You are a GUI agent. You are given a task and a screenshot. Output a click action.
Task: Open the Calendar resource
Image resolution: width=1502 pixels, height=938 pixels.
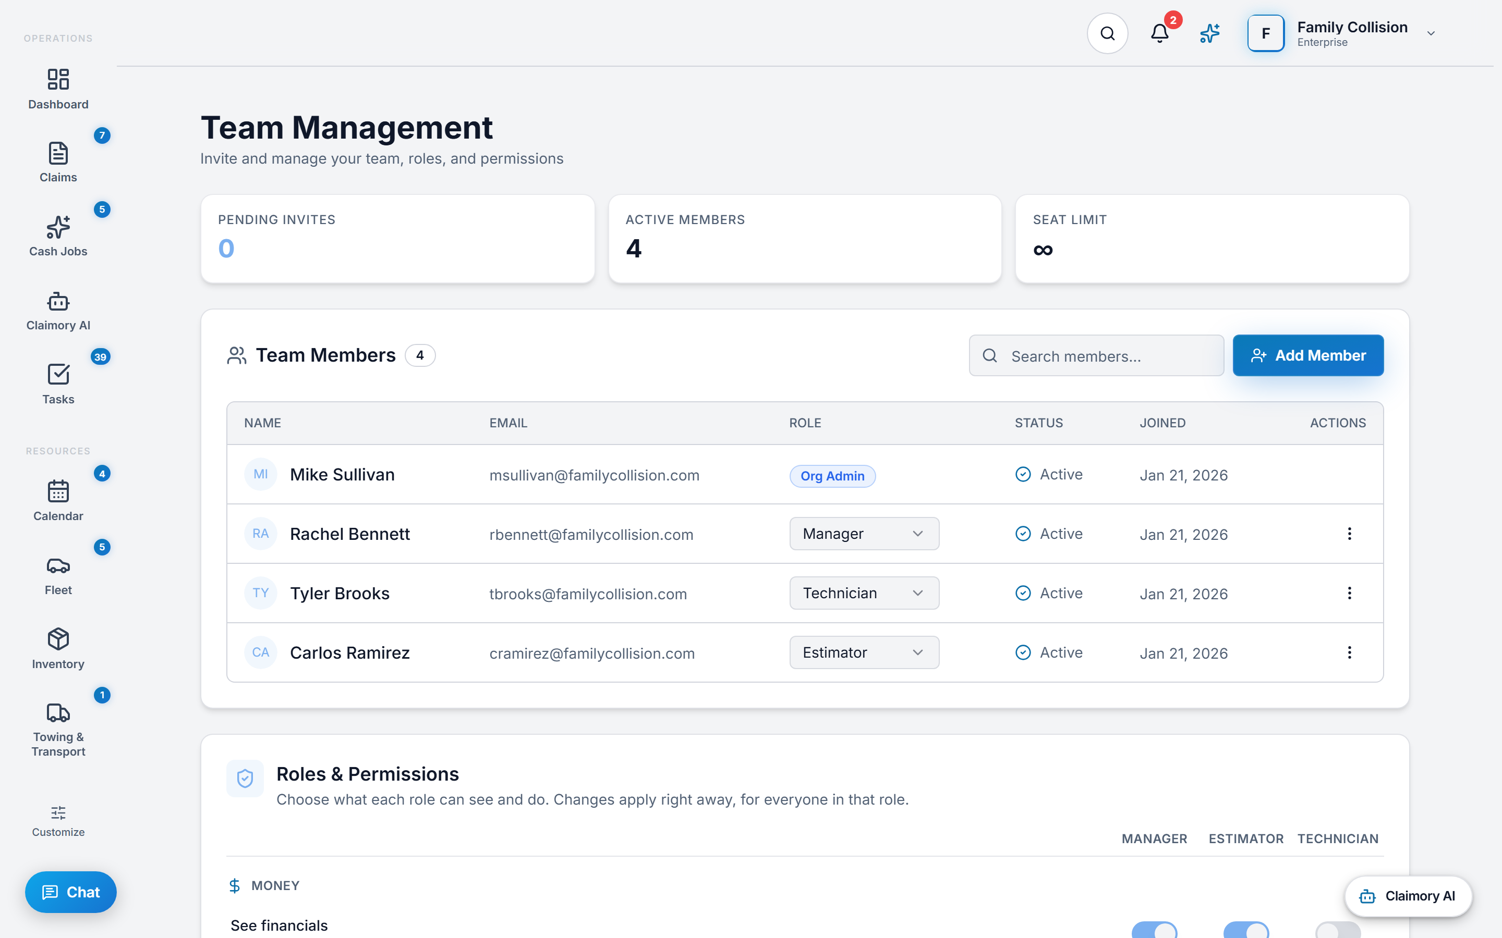(x=58, y=501)
